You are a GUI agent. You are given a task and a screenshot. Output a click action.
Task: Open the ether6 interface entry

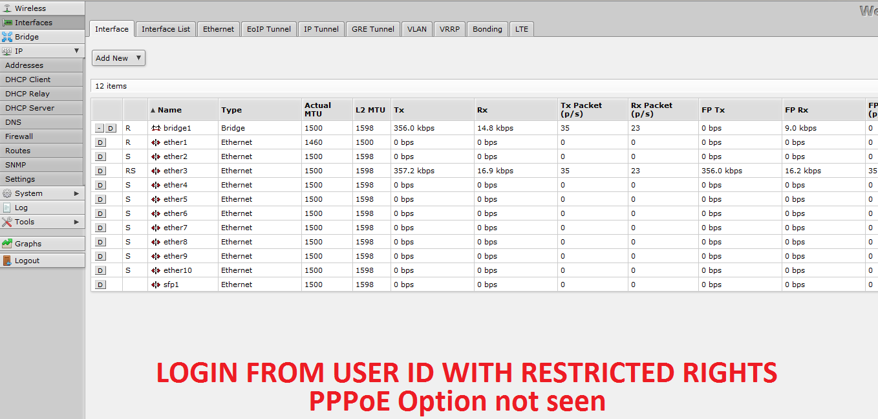click(175, 213)
